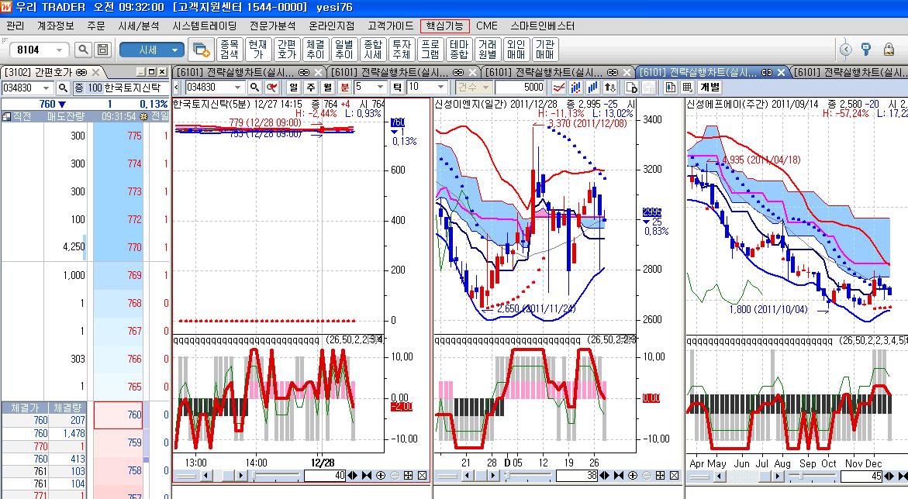Toggle daily 일 chart period

coord(294,88)
